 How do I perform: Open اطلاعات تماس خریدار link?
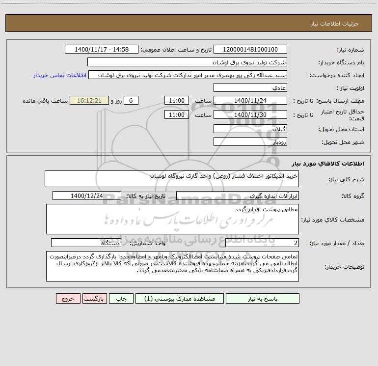pos(60,75)
